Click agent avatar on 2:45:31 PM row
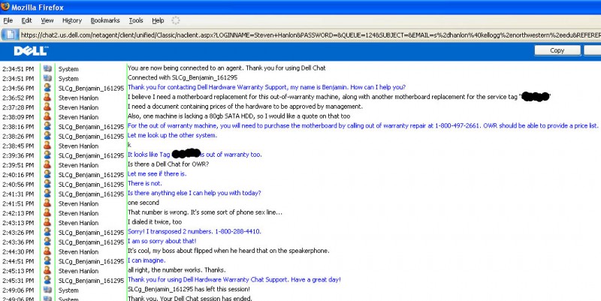This screenshot has width=601, height=301. click(x=47, y=280)
